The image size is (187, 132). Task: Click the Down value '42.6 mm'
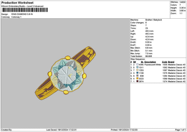coord(149,40)
